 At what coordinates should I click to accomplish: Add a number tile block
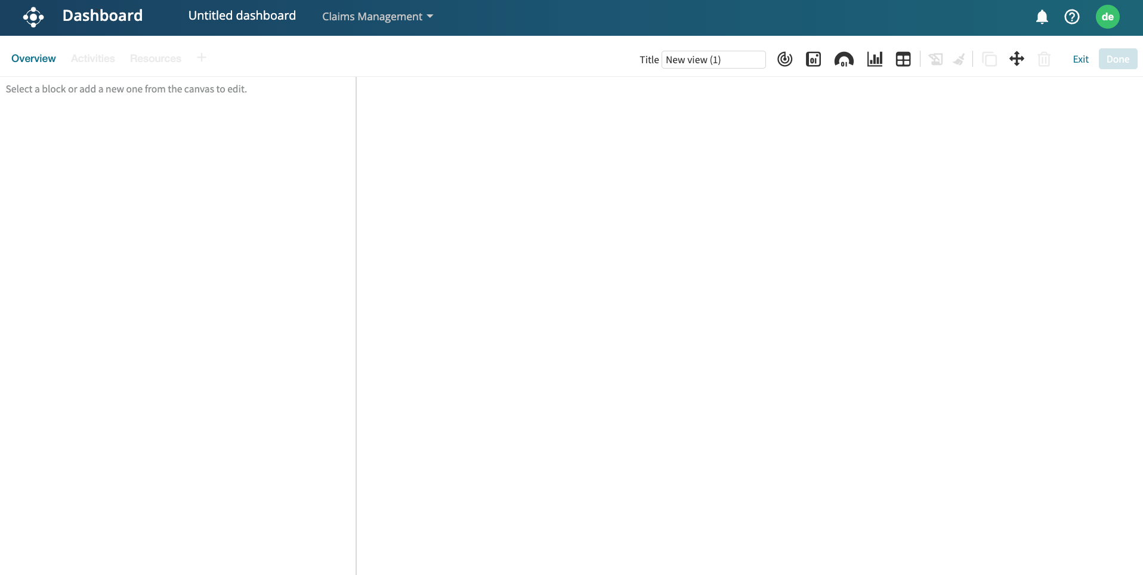813,59
